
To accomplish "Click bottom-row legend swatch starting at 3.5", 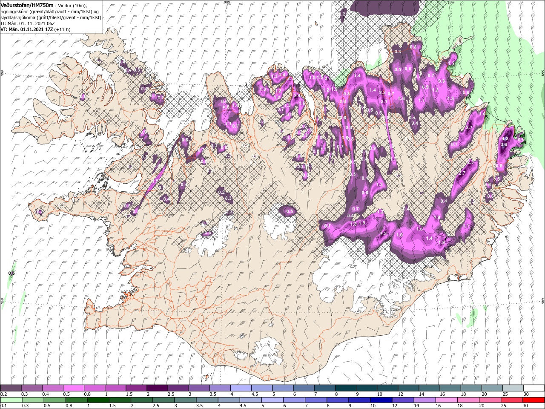I will click(x=207, y=400).
